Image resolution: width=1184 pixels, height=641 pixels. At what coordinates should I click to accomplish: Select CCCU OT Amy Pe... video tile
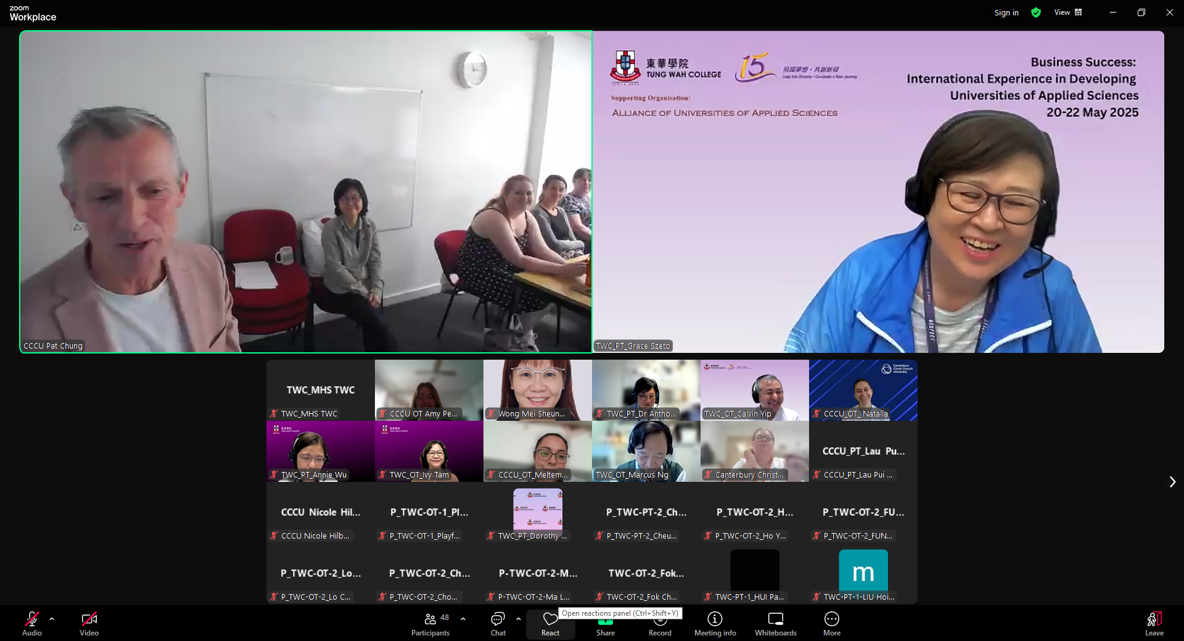[x=429, y=390]
